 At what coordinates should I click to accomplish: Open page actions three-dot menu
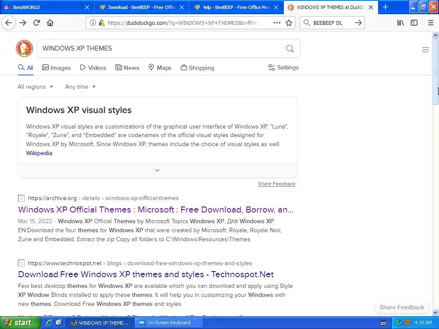point(277,23)
